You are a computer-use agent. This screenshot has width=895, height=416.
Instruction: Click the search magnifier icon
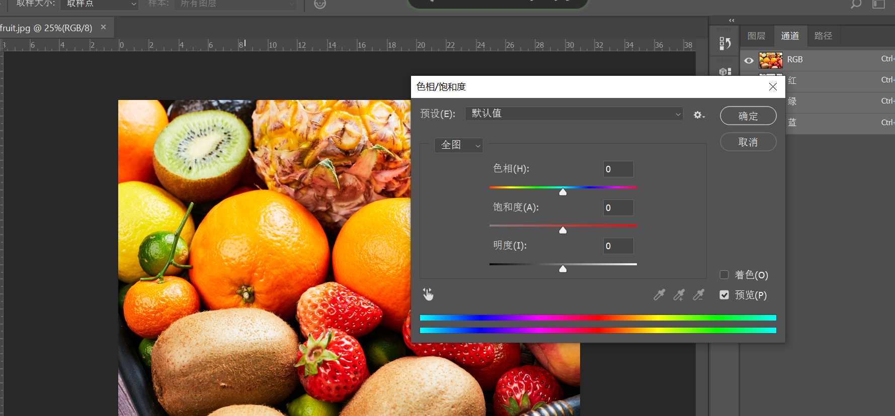click(x=855, y=4)
